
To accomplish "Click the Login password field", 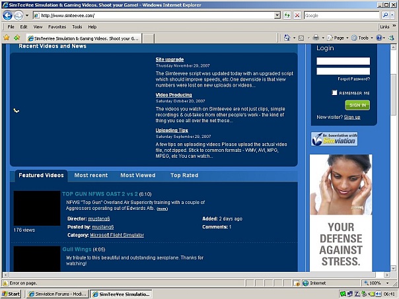I will point(343,71).
